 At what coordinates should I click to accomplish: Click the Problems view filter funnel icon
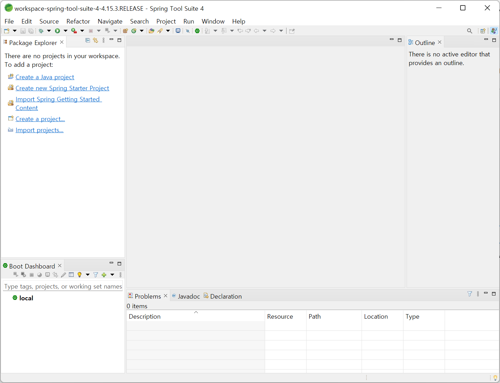[x=470, y=294]
